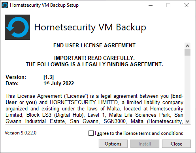Viewport: 196px width, 153px height.
Task: Open the Options button
Action: click(x=113, y=144)
